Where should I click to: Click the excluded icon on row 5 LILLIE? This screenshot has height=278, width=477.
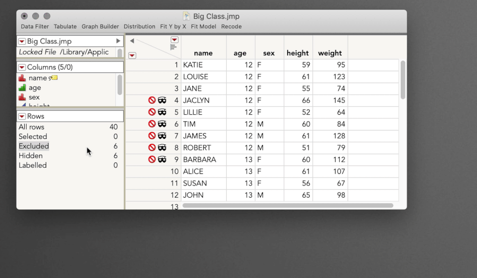coord(152,112)
